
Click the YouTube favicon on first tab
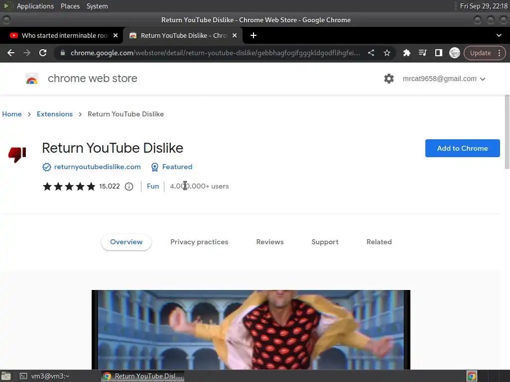coord(13,35)
